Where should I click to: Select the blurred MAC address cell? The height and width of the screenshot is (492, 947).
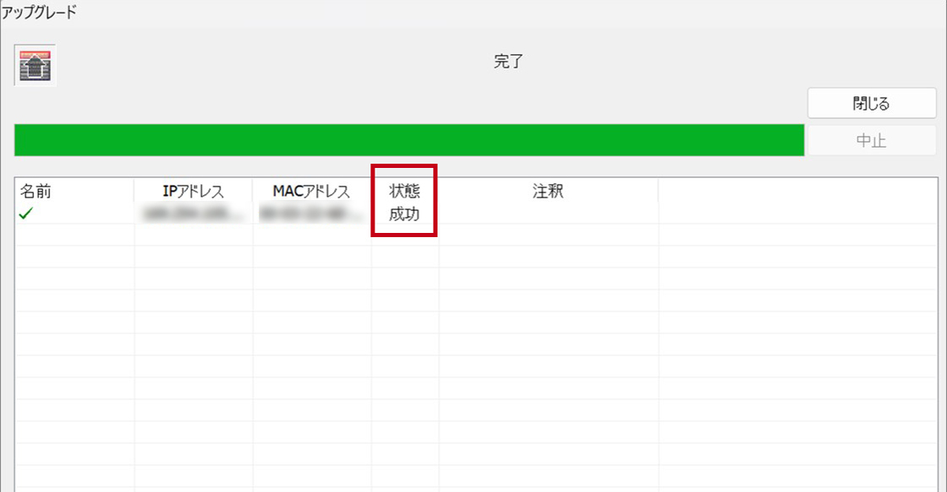pyautogui.click(x=312, y=214)
